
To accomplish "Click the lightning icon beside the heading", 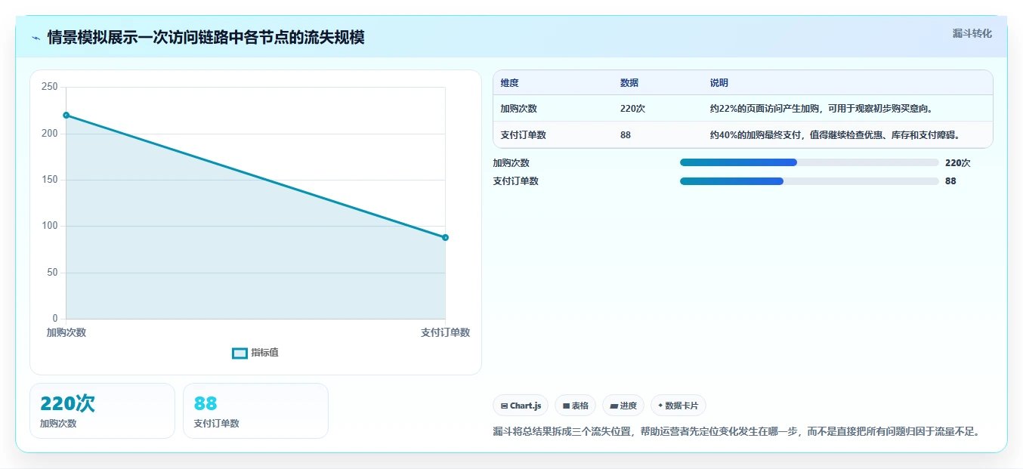I will coord(36,38).
